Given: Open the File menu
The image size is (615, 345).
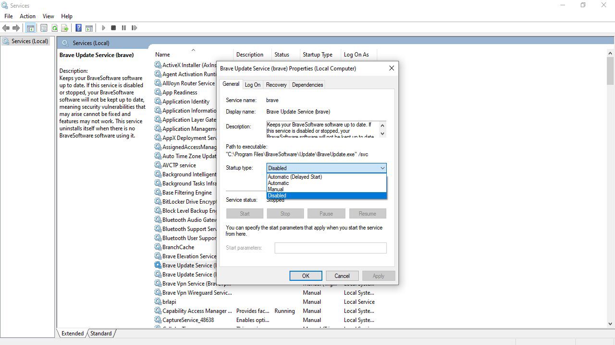Looking at the screenshot, I should [x=8, y=16].
